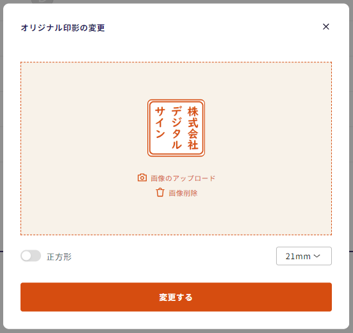The image size is (353, 333).
Task: Toggle the 正方形 switch on
Action: 31,256
